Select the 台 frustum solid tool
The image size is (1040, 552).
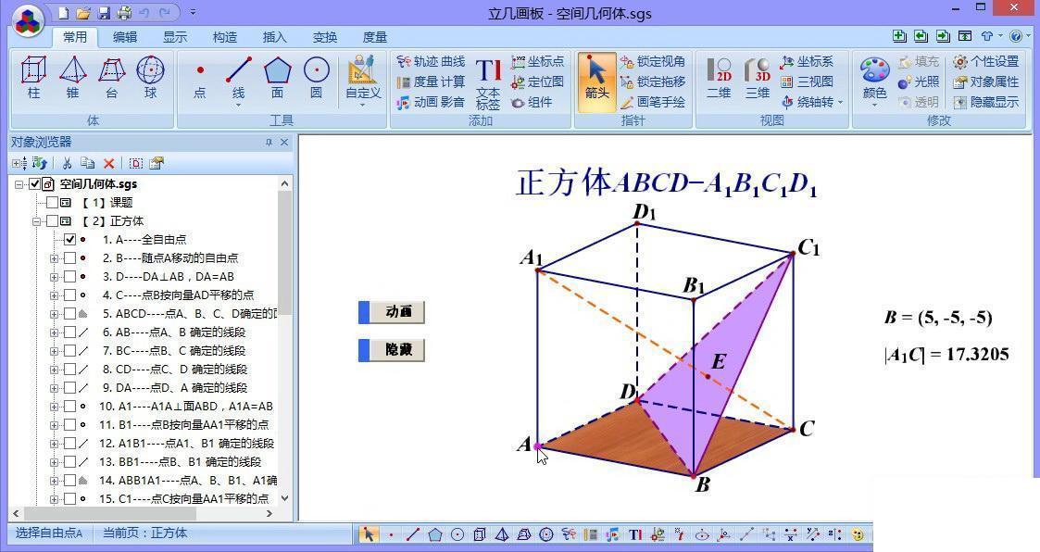(112, 78)
